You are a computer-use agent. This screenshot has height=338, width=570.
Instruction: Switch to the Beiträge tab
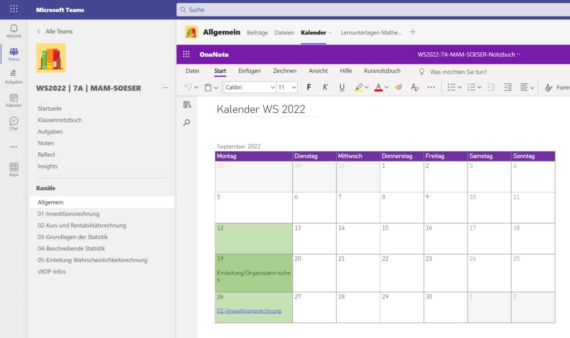257,33
